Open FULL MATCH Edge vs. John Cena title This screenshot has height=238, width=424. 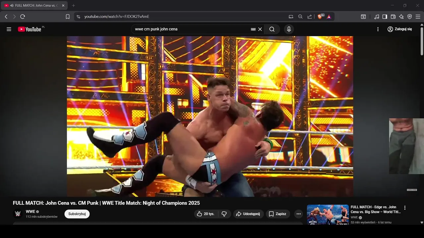click(376, 210)
